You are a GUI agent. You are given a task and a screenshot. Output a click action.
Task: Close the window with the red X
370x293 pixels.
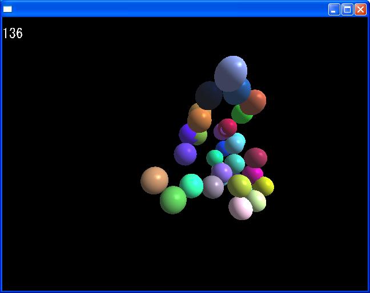click(x=360, y=10)
